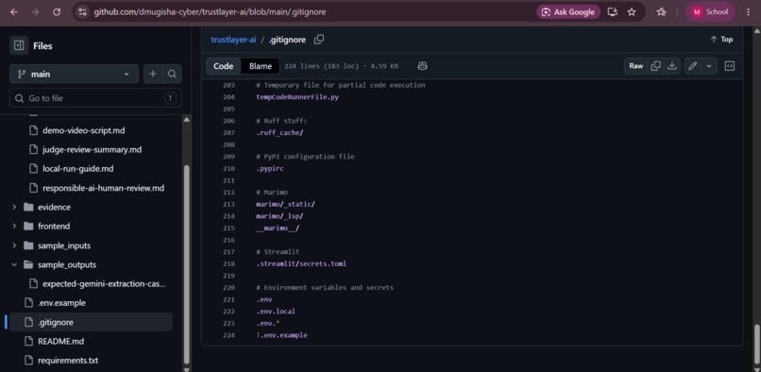Screen dimensions: 761x372
Task: Bookmark this page with the star
Action: click(x=632, y=12)
